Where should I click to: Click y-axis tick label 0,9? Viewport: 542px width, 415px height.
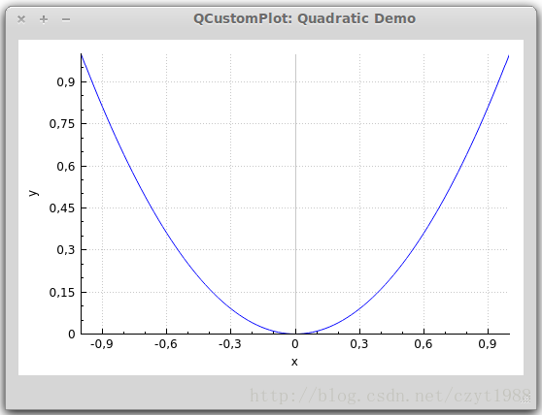click(x=66, y=82)
